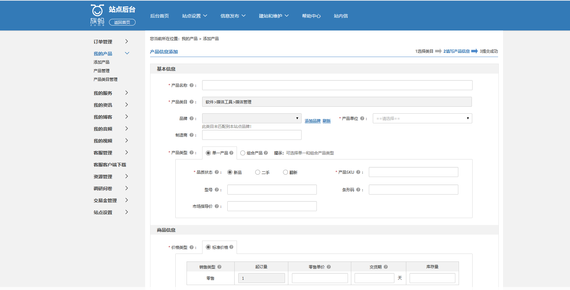Screen dimensions: 570x290
Task: Click help icon next to 制造商
Action: 192,135
